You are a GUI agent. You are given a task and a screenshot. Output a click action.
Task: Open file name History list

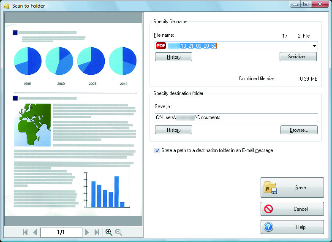click(174, 57)
